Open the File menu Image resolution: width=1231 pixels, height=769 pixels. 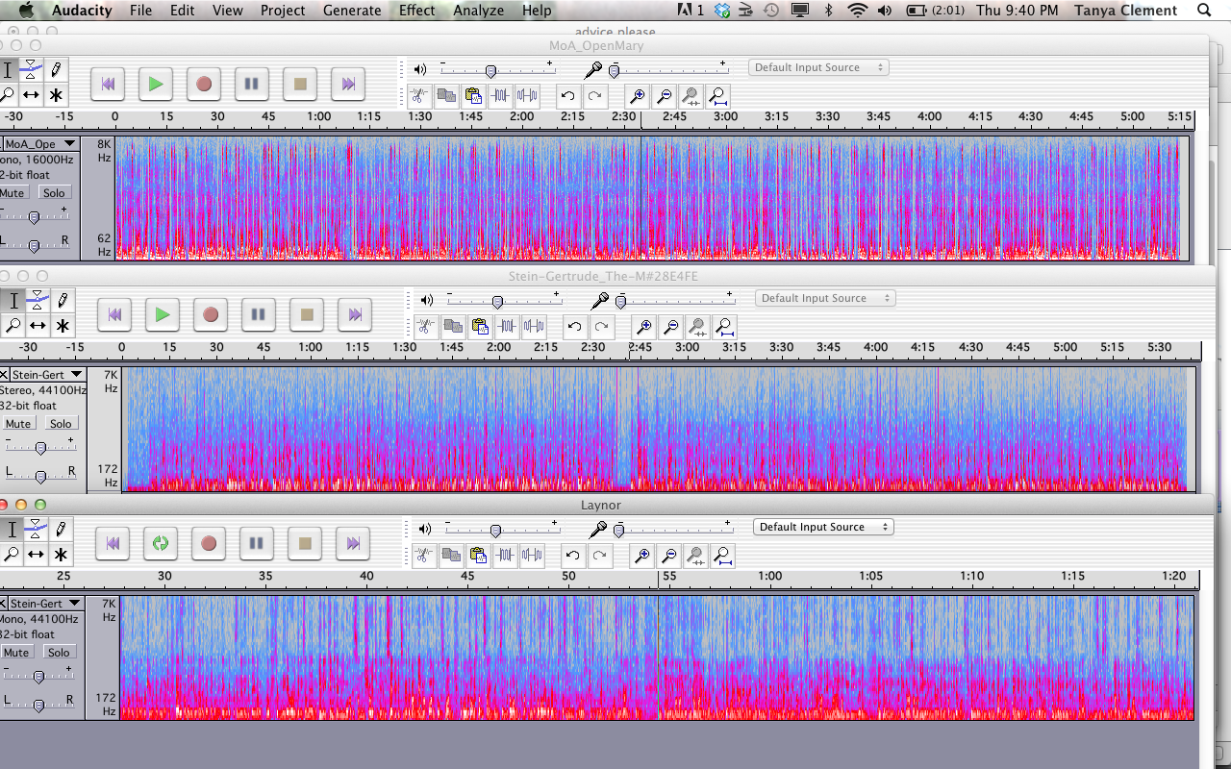point(140,11)
